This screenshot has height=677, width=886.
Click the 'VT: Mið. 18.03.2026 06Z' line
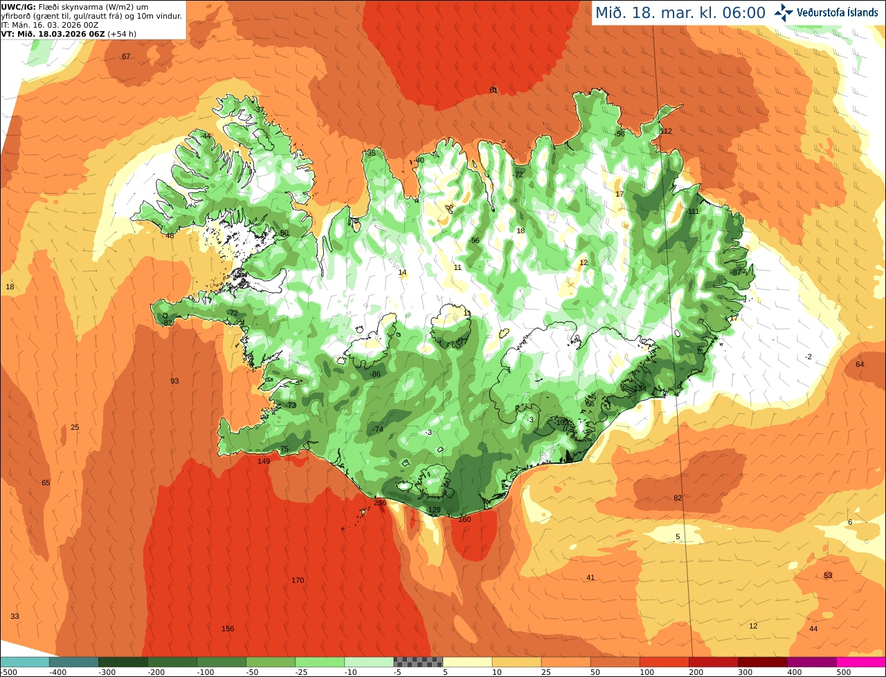point(69,33)
